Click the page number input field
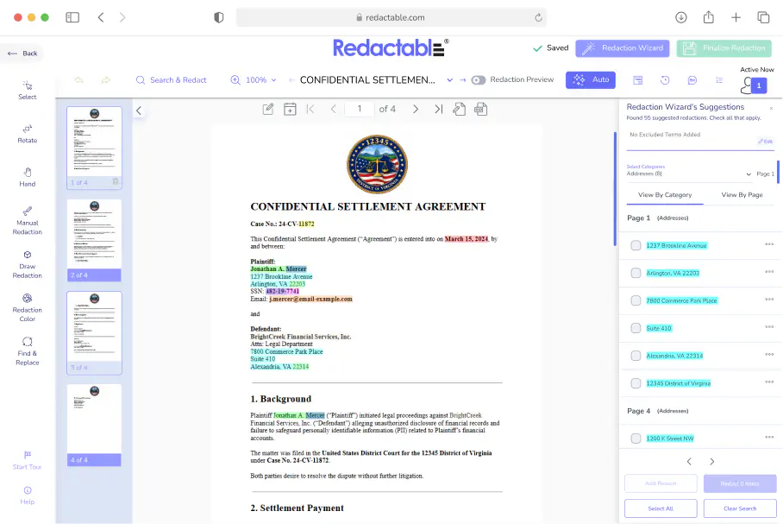This screenshot has height=524, width=783. pyautogui.click(x=360, y=109)
